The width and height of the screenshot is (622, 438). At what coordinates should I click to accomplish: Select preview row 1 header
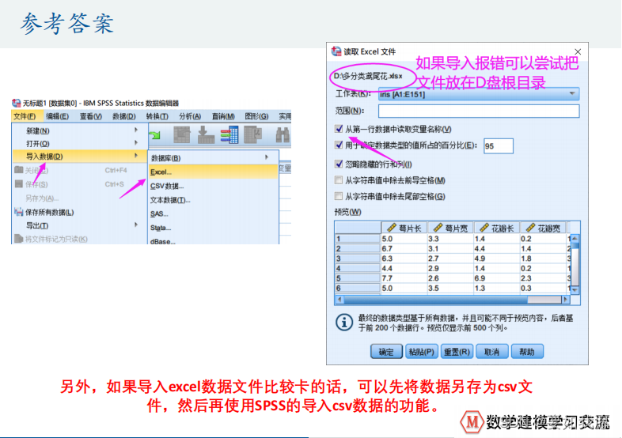pos(358,239)
